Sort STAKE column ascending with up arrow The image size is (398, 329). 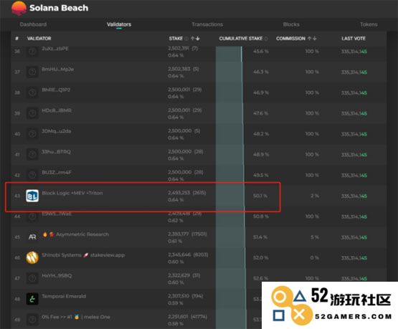[192, 38]
